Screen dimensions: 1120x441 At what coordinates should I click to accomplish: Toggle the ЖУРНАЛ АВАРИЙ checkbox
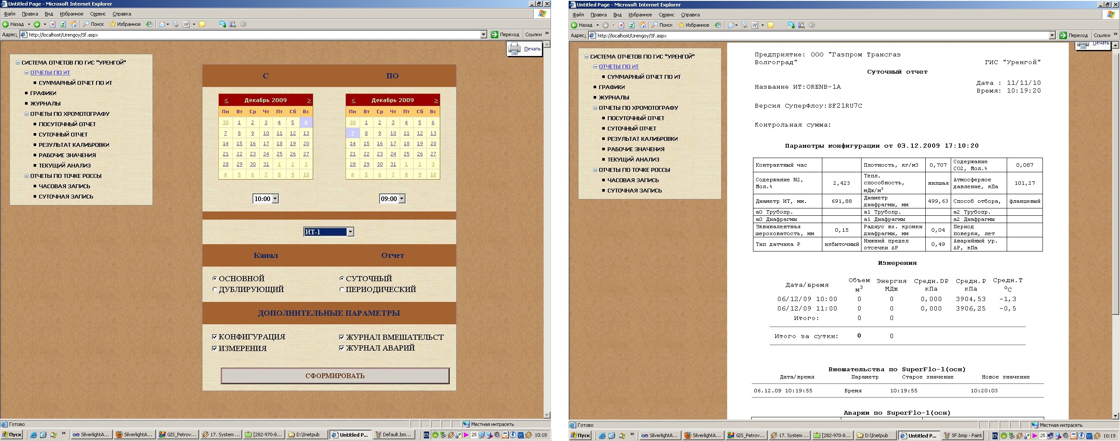coord(342,348)
